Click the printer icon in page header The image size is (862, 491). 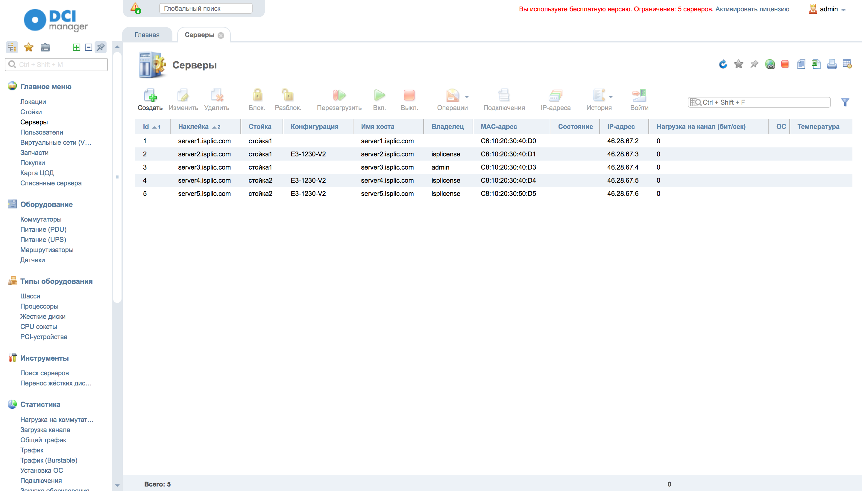click(832, 64)
